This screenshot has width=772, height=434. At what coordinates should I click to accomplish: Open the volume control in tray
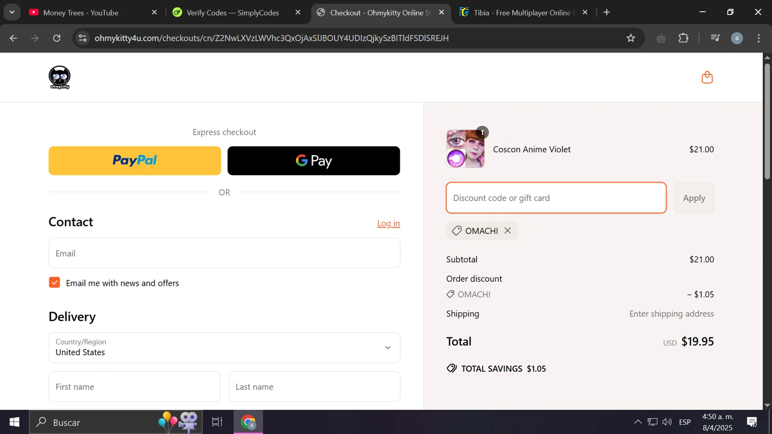click(667, 422)
